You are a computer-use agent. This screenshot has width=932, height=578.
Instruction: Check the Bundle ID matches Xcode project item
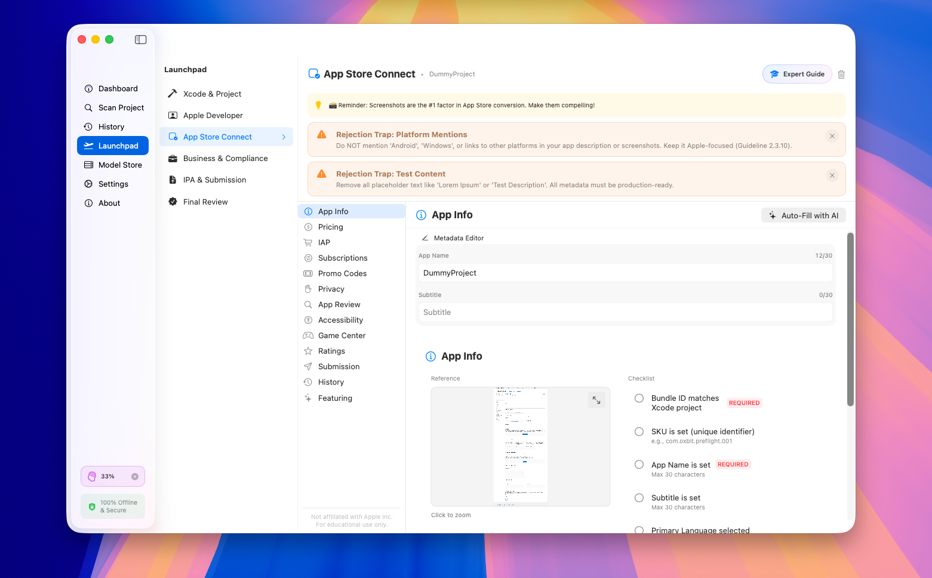[639, 398]
